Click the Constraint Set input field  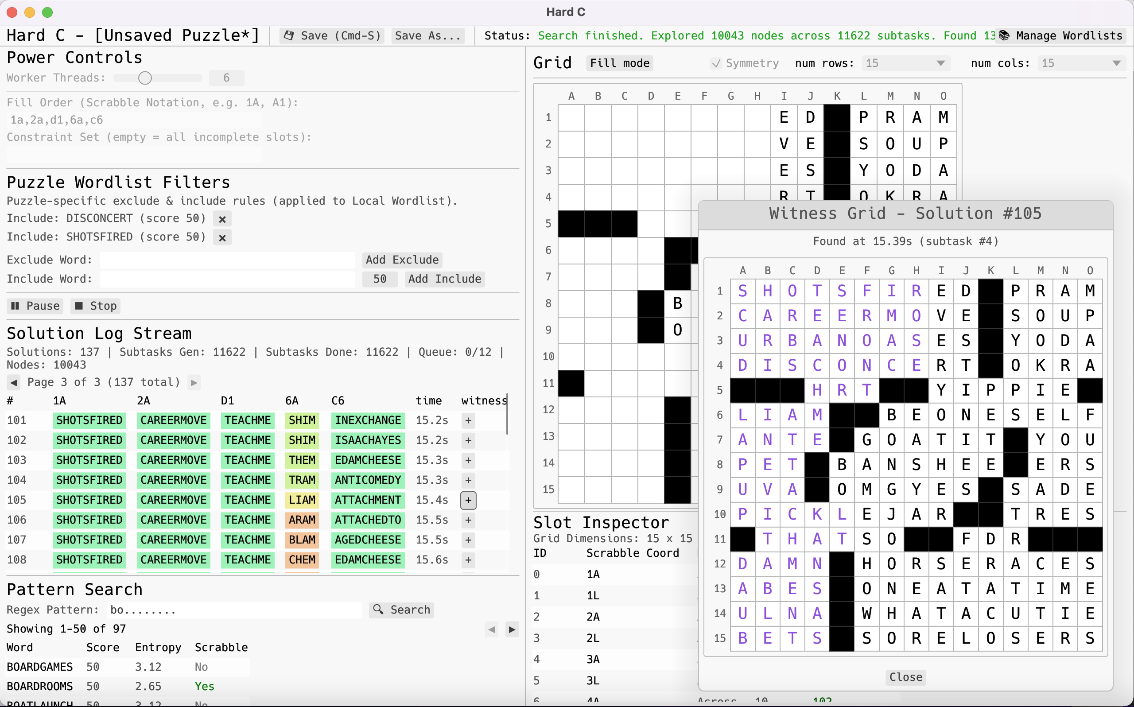[135, 155]
